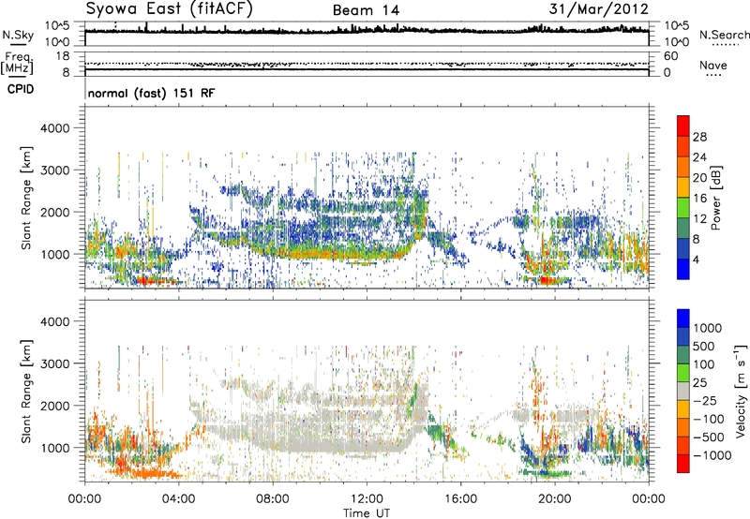This screenshot has height=519, width=750.
Task: Click the '16:00' time tick label
Action: 460,499
